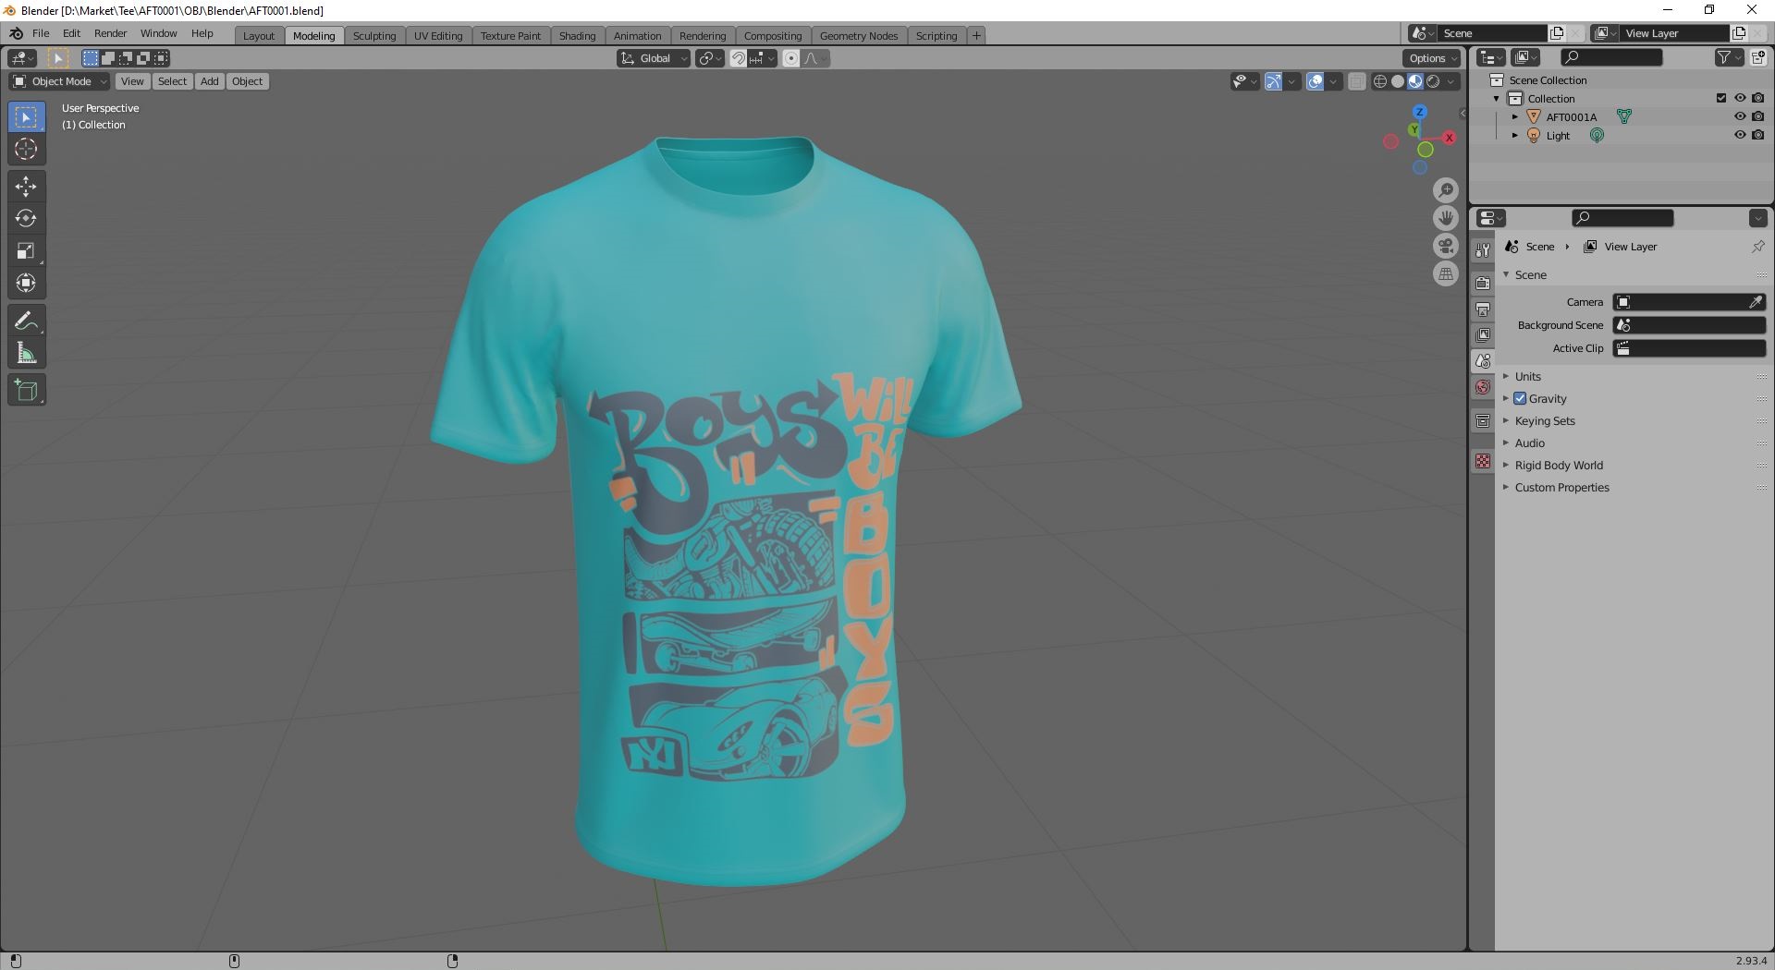Open the Collection properties tab
1775x970 pixels.
coord(1483,420)
